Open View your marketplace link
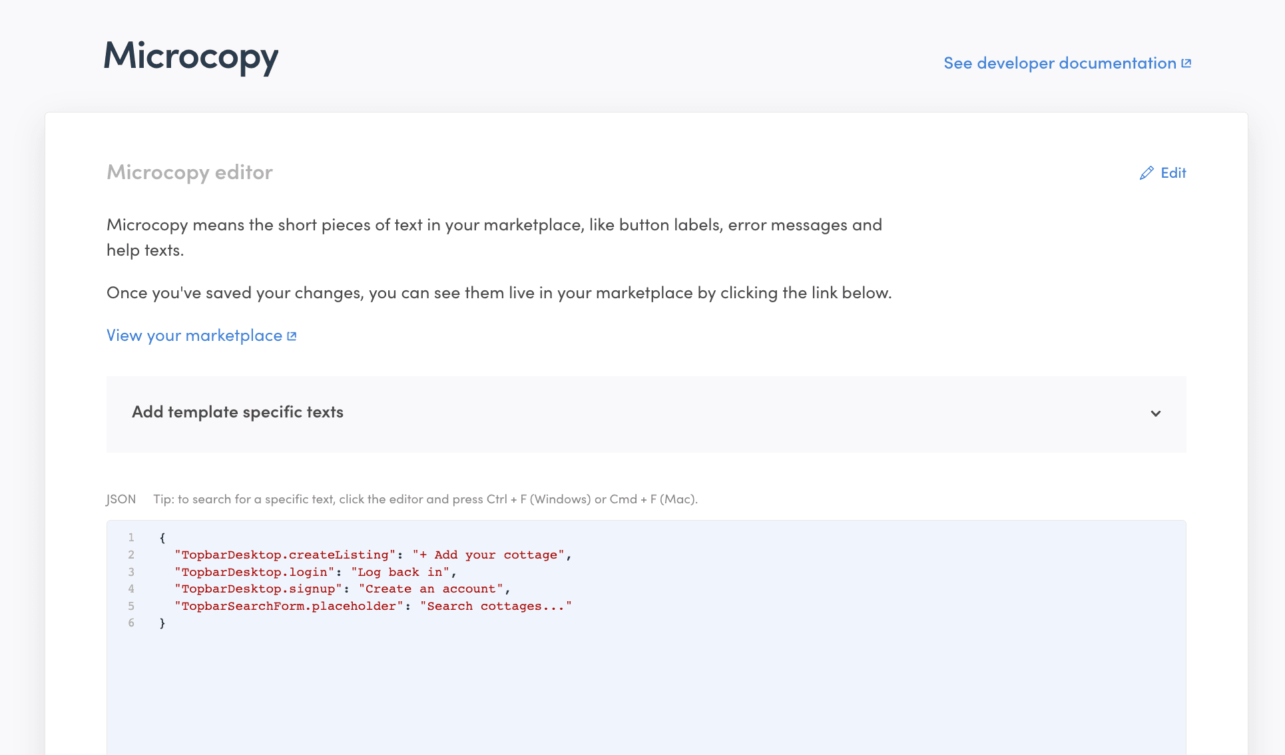The height and width of the screenshot is (755, 1285). click(194, 336)
